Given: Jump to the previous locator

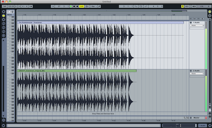Looking at the screenshot, I should pyautogui.click(x=191, y=19).
